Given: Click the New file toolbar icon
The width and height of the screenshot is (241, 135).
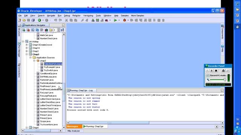Looking at the screenshot, I should click(19, 20).
